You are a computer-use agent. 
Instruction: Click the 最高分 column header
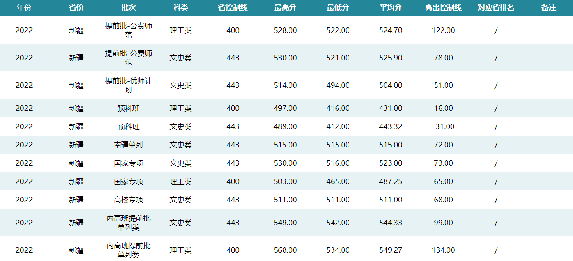285,8
